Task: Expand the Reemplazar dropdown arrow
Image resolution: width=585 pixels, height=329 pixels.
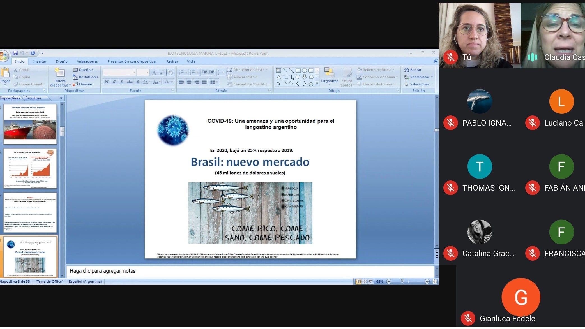Action: [432, 77]
